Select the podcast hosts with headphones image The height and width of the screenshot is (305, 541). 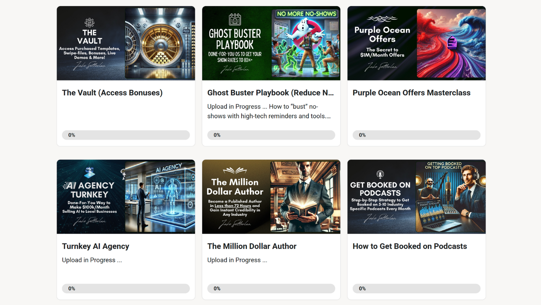(x=450, y=197)
